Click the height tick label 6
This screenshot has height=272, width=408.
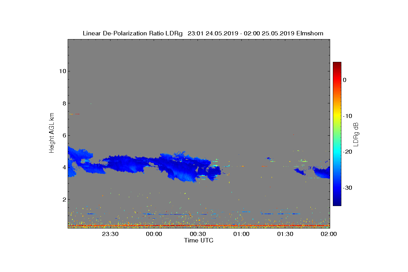(64, 135)
